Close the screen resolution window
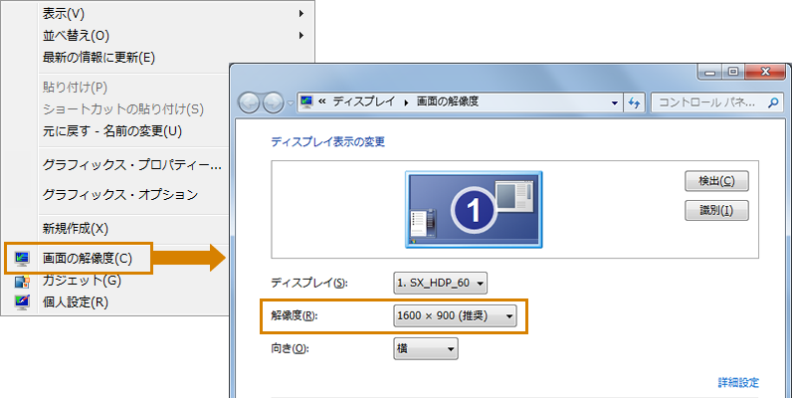792x398 pixels. 765,73
